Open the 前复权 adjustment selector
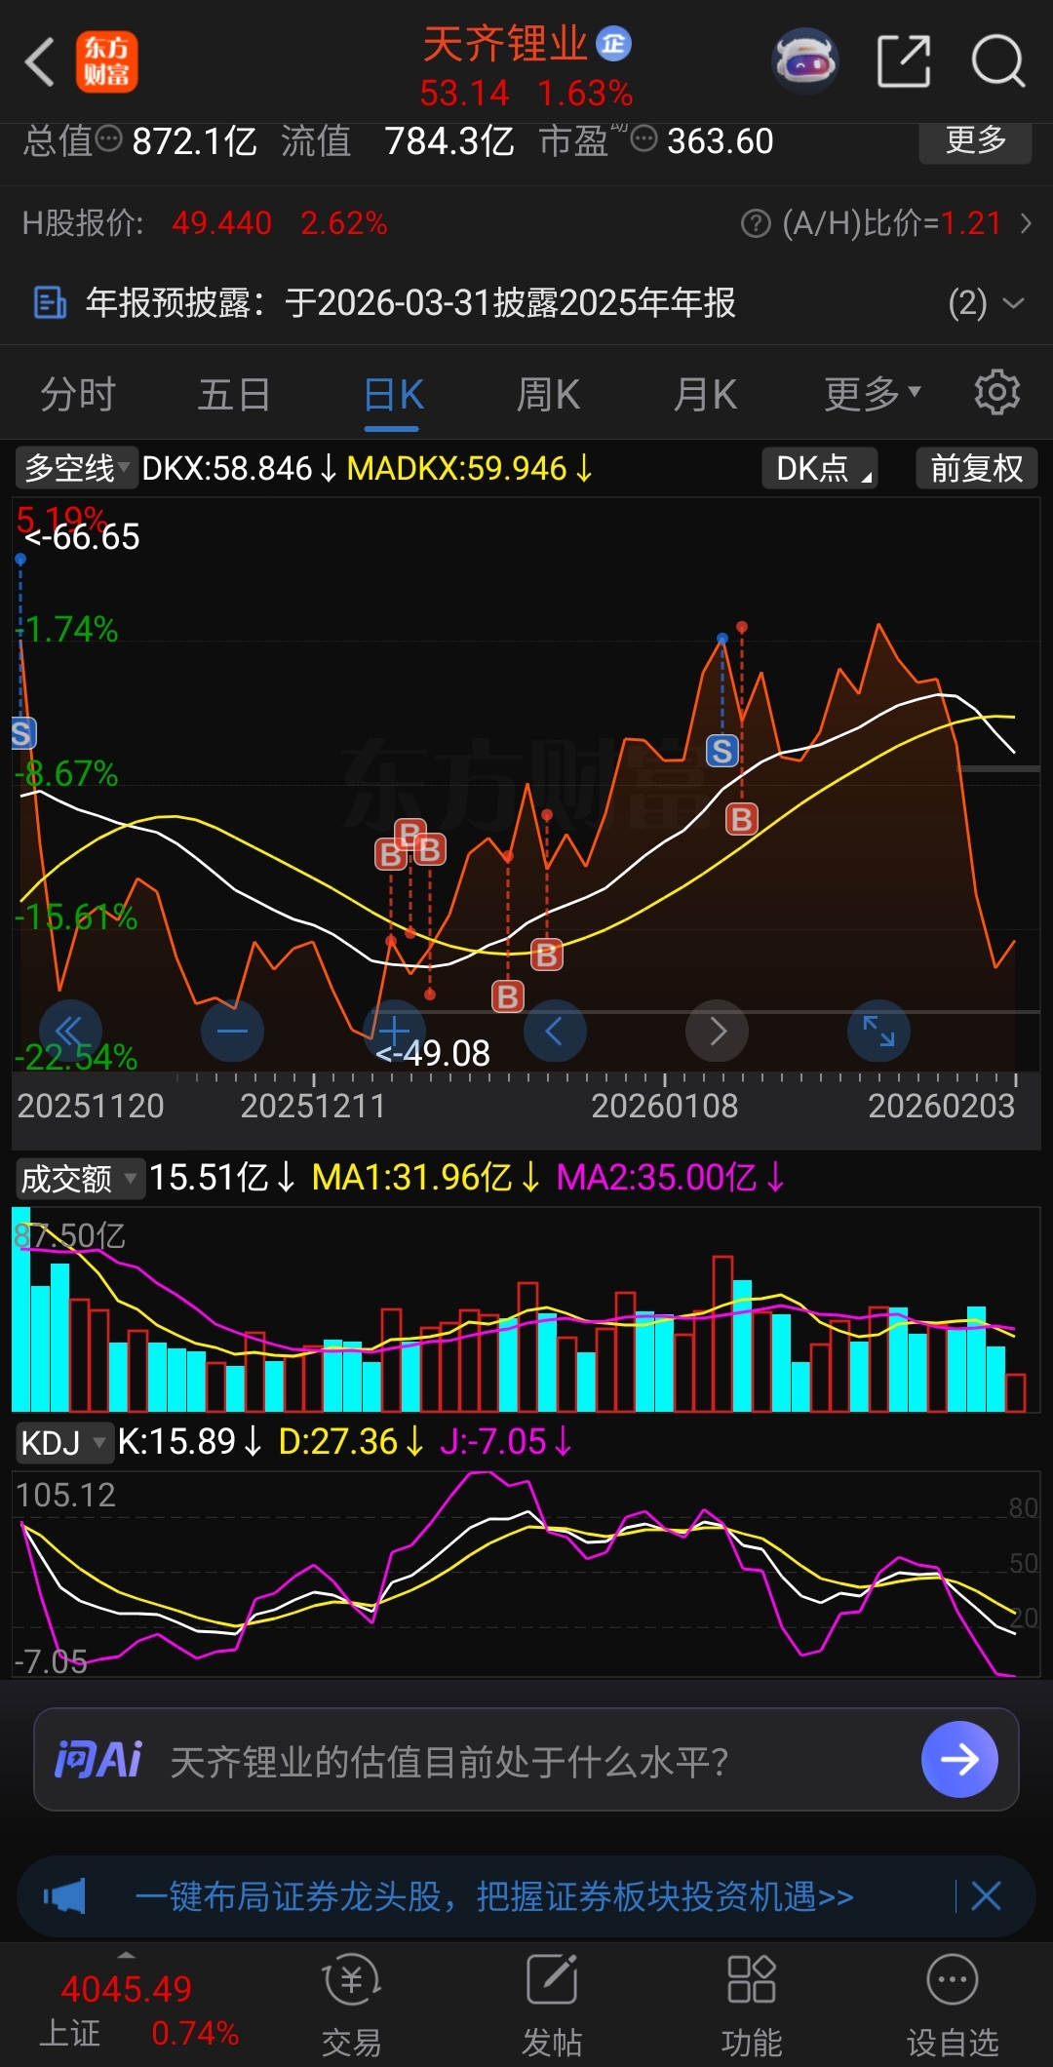The height and width of the screenshot is (2067, 1053). (x=976, y=468)
